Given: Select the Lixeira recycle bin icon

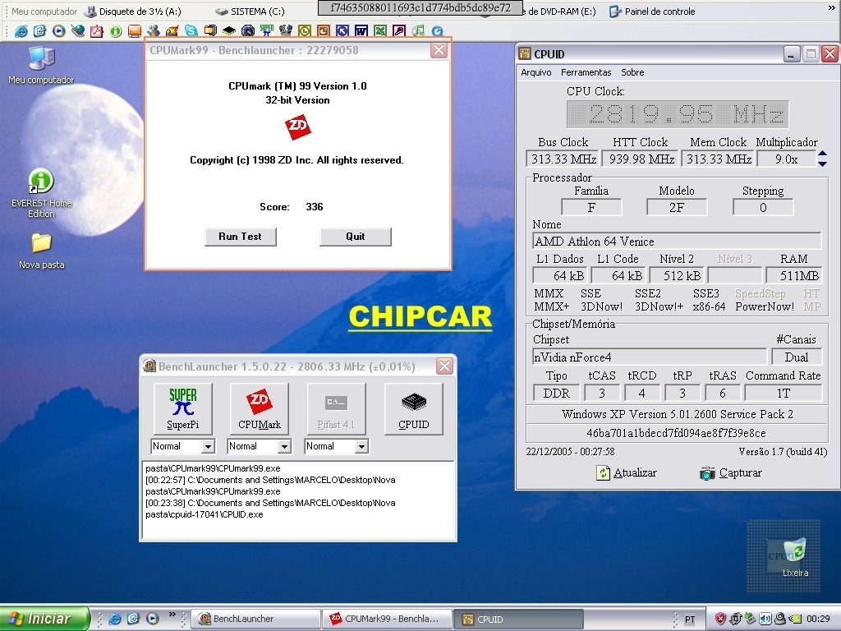Looking at the screenshot, I should [x=794, y=558].
